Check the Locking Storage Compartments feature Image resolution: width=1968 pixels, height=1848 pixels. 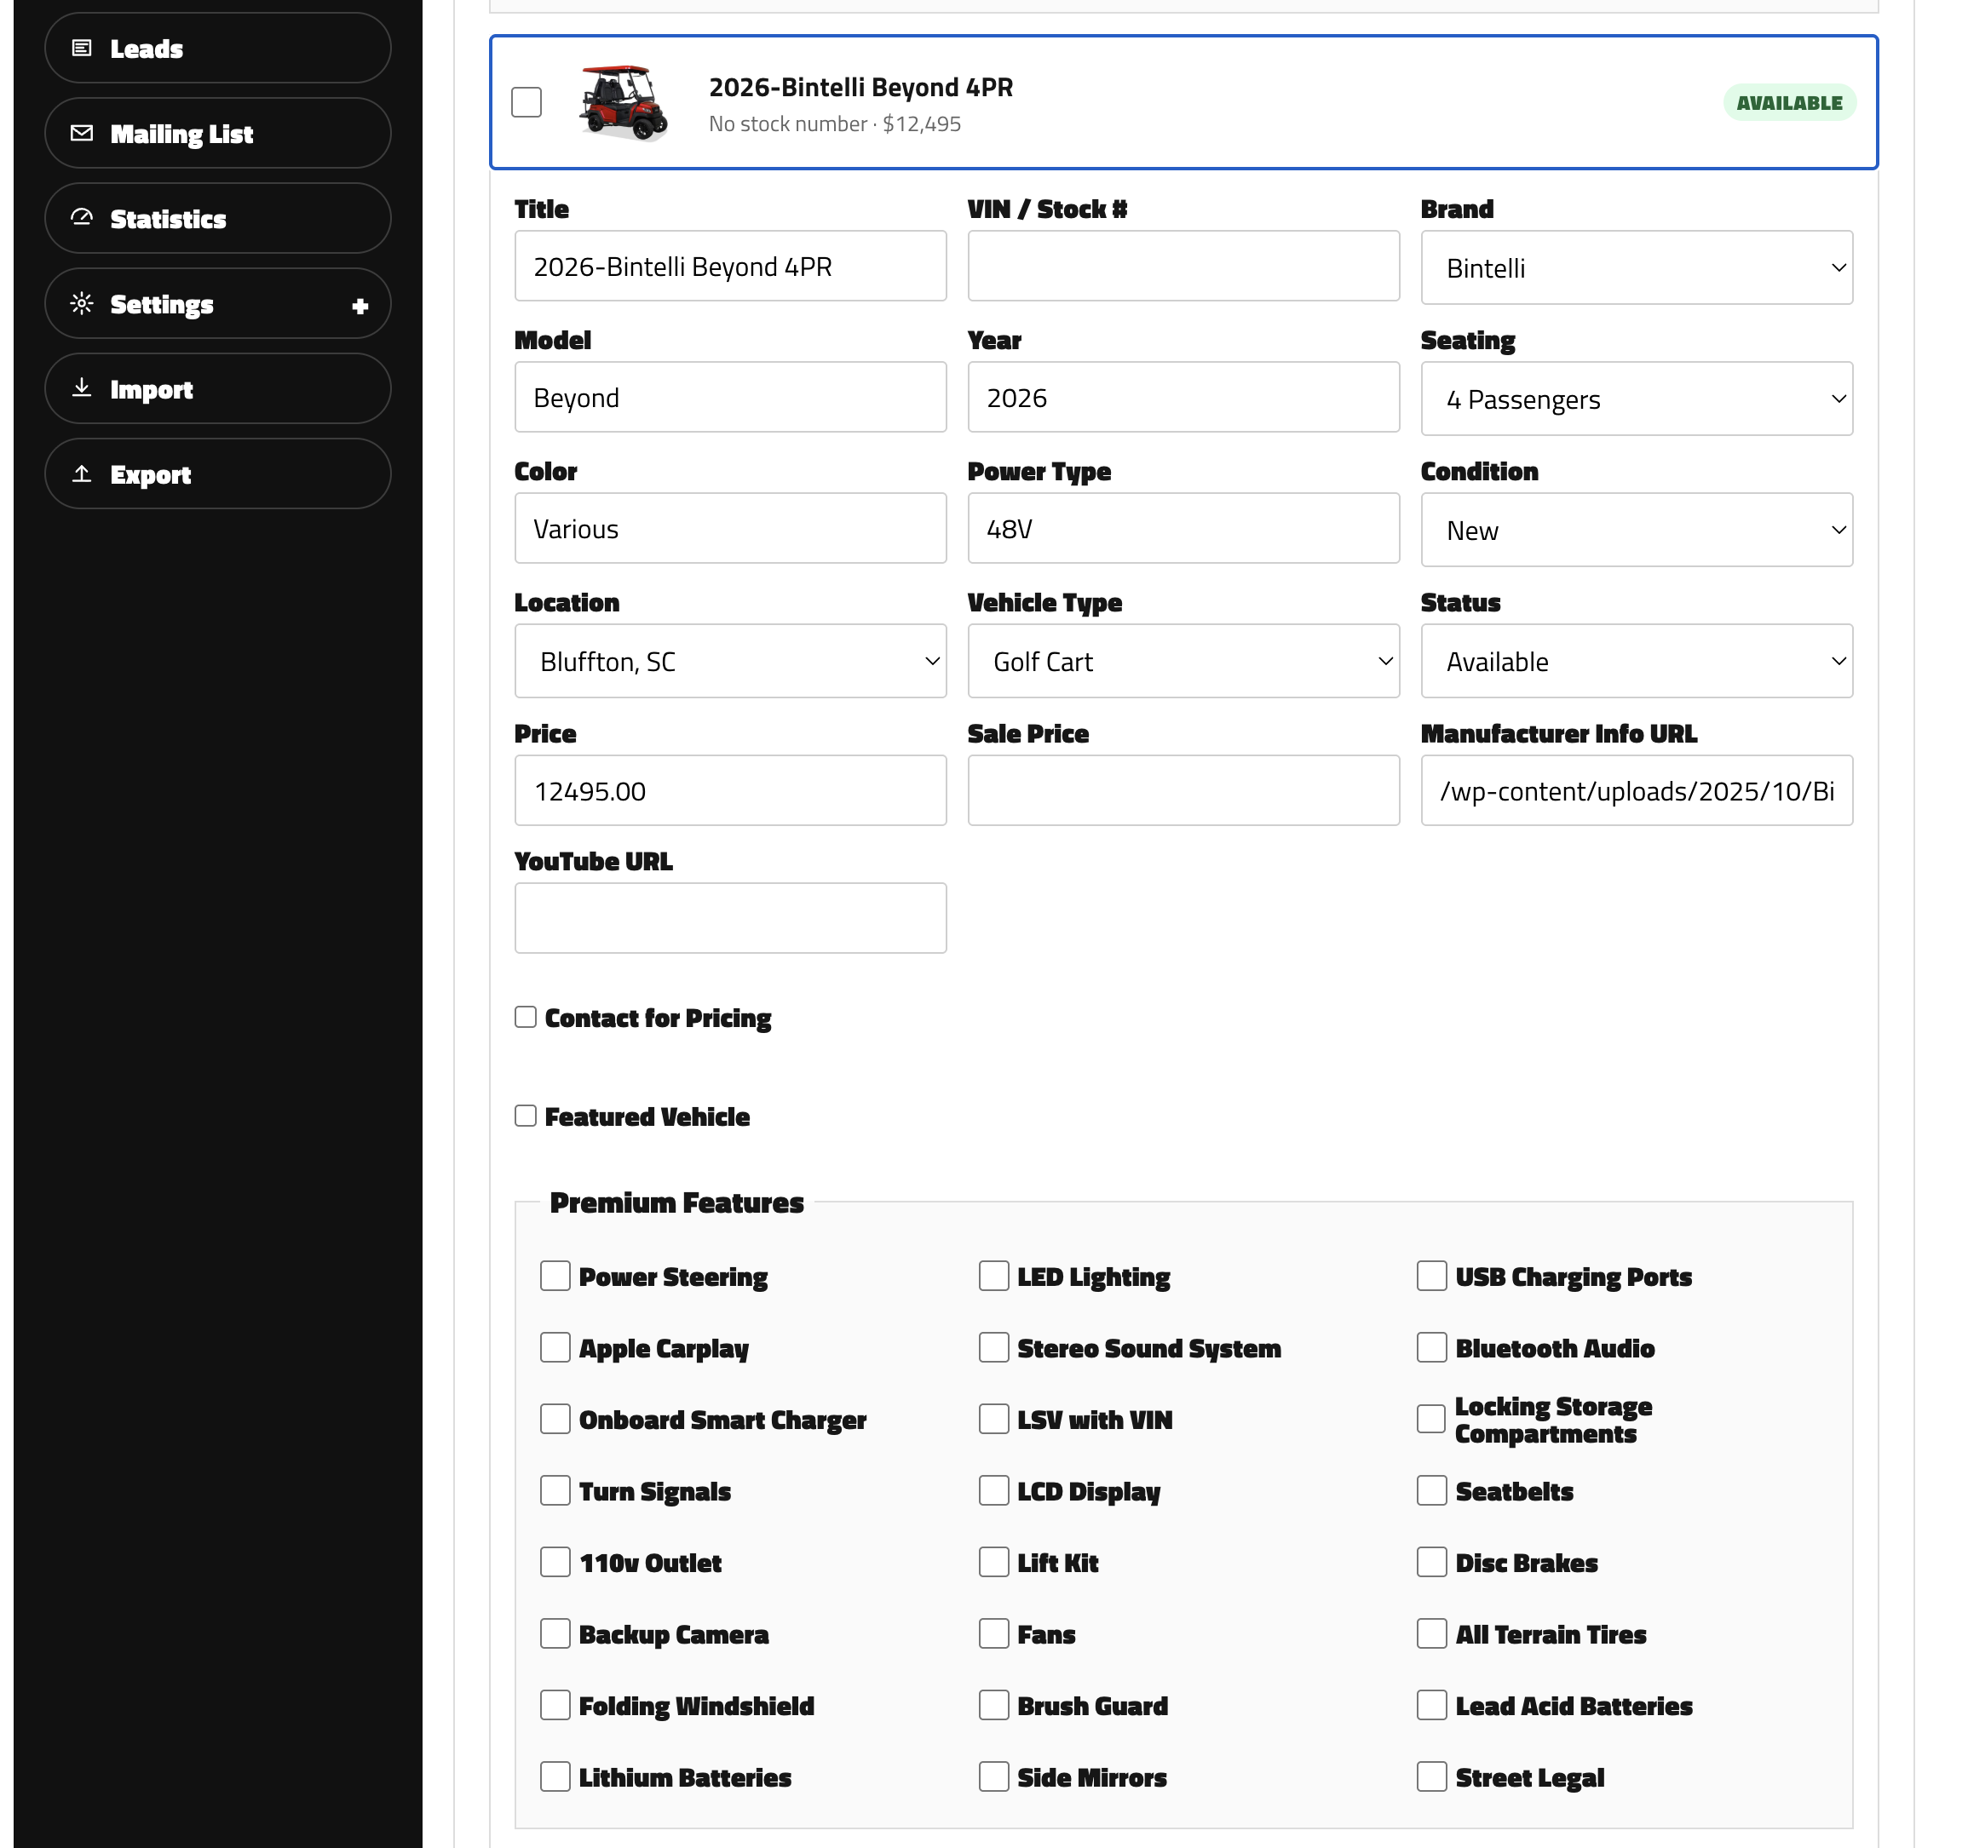coord(1431,1419)
